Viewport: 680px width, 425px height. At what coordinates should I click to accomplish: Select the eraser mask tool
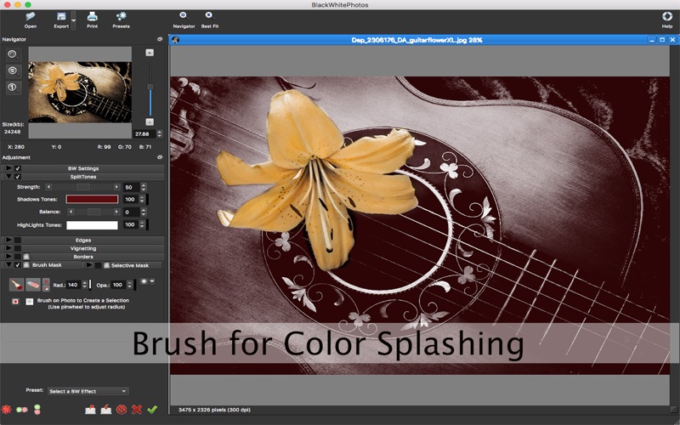tap(33, 285)
